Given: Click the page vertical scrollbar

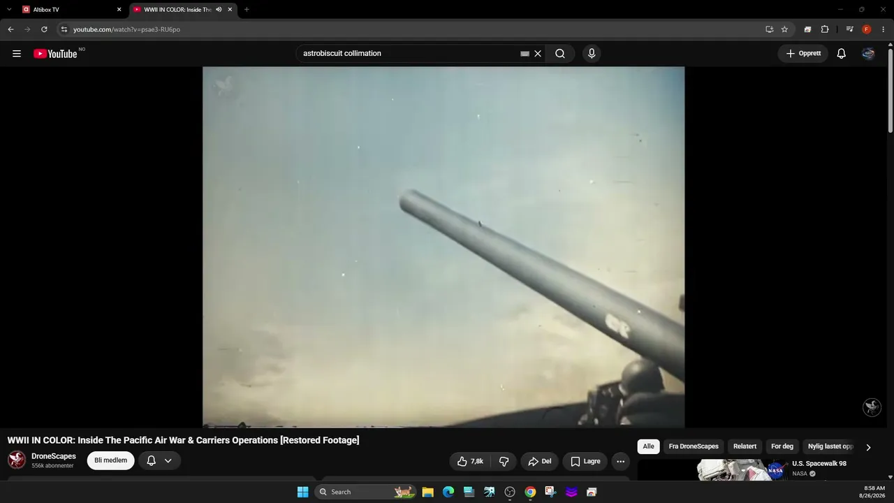Looking at the screenshot, I should click(x=891, y=91).
